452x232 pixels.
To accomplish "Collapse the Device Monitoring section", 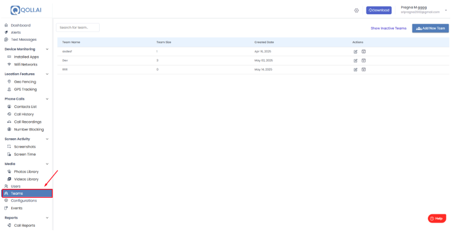I will [47, 49].
